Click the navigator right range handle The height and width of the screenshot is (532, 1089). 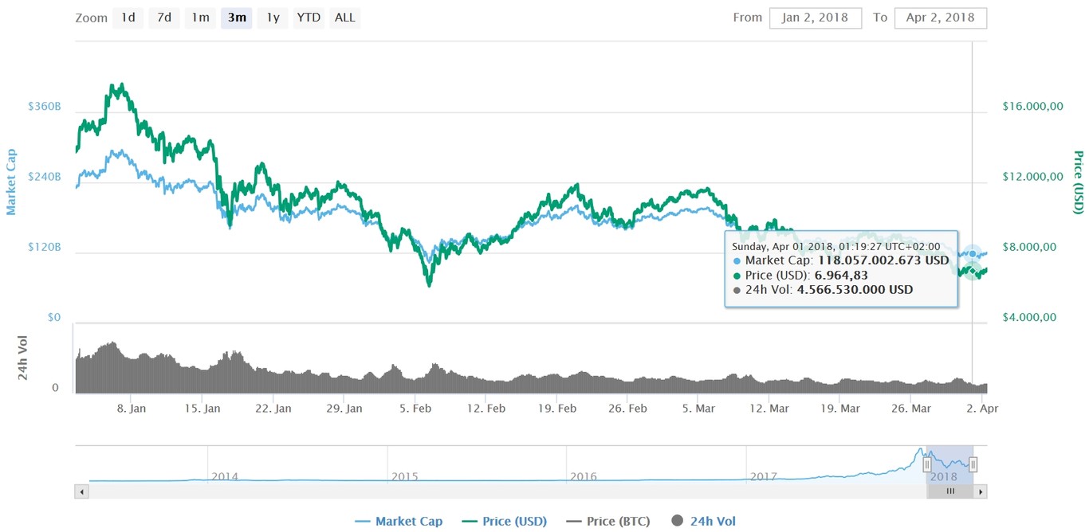pyautogui.click(x=973, y=464)
